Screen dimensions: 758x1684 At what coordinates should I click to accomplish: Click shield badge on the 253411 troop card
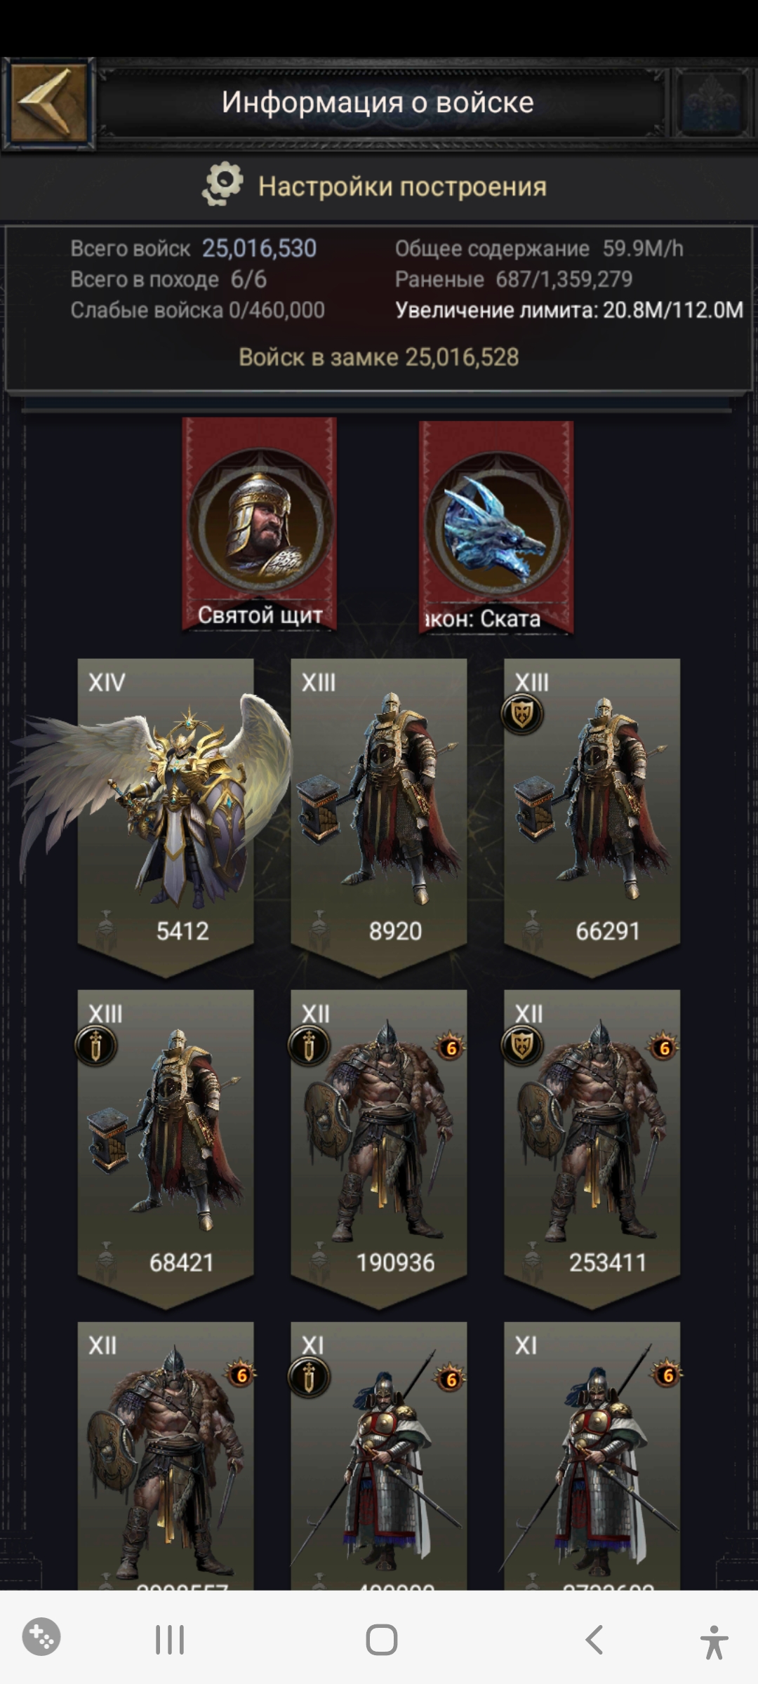click(521, 1046)
